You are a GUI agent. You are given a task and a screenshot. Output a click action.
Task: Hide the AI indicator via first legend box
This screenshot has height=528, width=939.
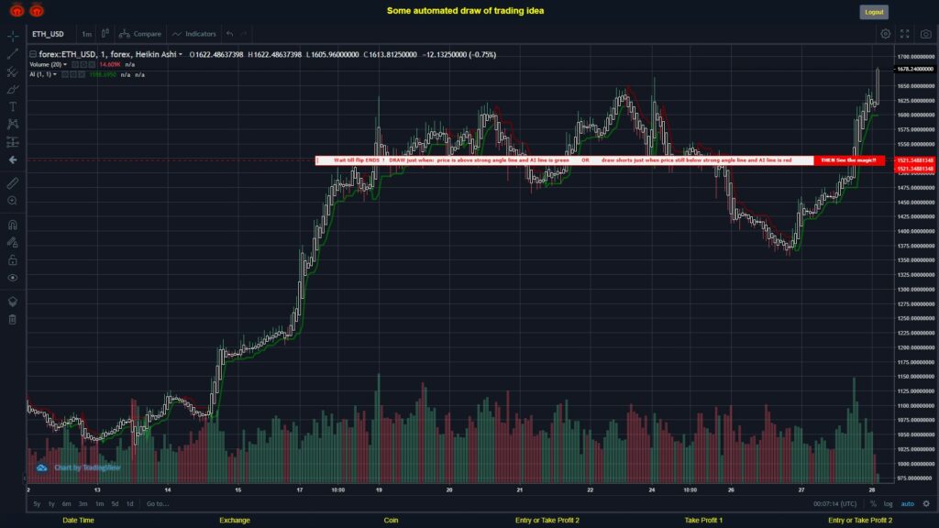pyautogui.click(x=65, y=75)
